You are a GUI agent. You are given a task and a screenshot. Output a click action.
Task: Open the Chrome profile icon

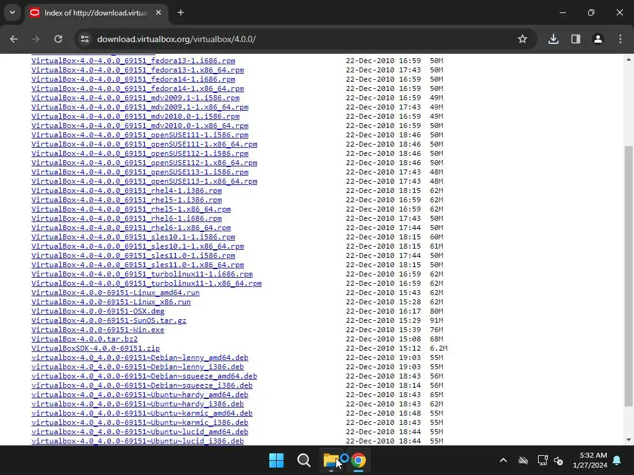[598, 39]
